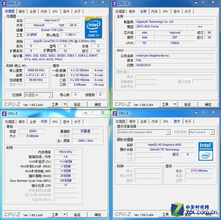Click the Intel Core i7 name field

(x=52, y=20)
